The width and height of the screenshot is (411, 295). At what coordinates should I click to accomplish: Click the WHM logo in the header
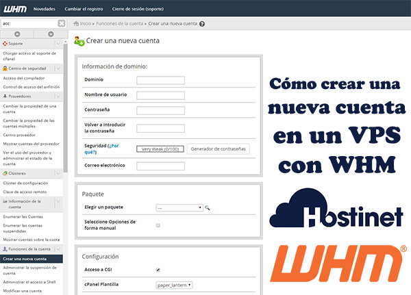click(x=15, y=9)
